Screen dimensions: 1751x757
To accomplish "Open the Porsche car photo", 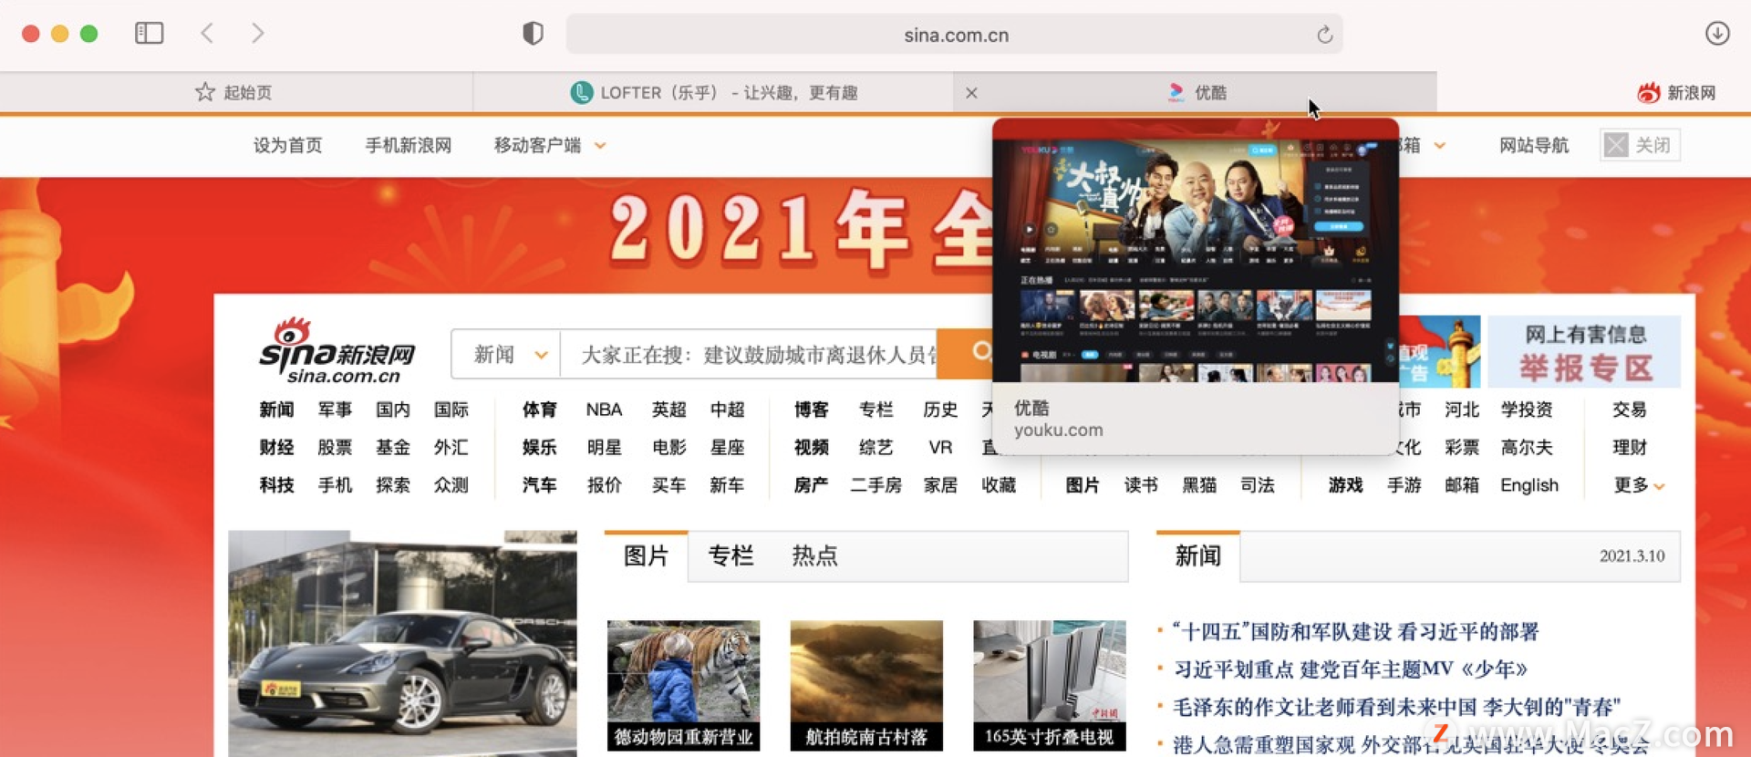I will tap(402, 644).
